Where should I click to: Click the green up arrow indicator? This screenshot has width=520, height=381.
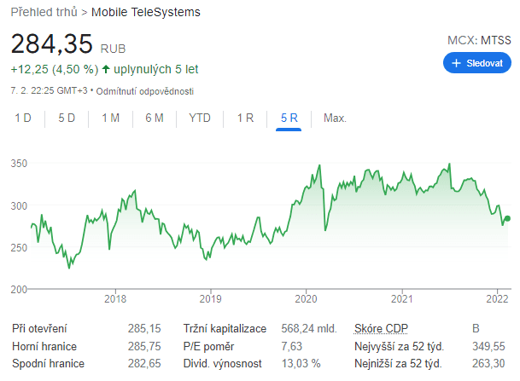(106, 69)
